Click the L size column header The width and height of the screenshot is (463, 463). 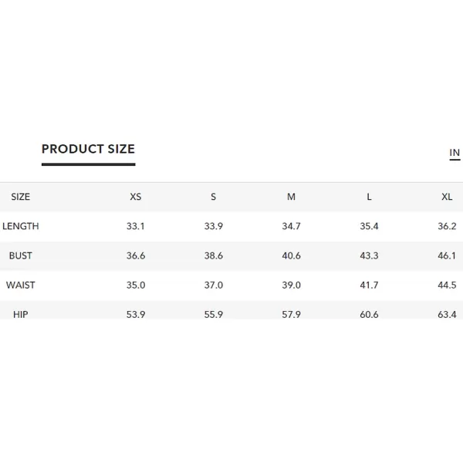pyautogui.click(x=369, y=197)
